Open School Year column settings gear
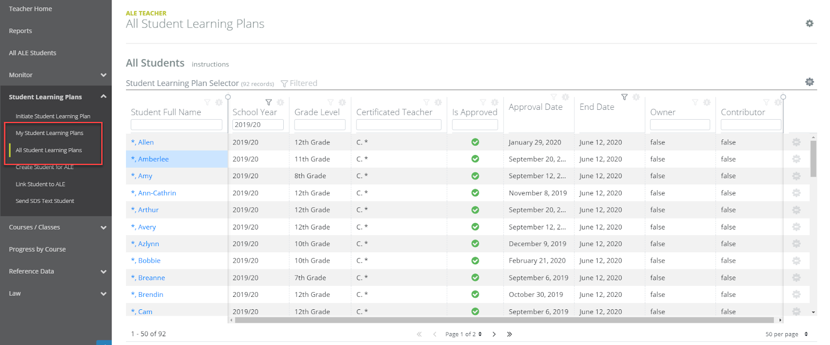The width and height of the screenshot is (830, 345). point(280,103)
